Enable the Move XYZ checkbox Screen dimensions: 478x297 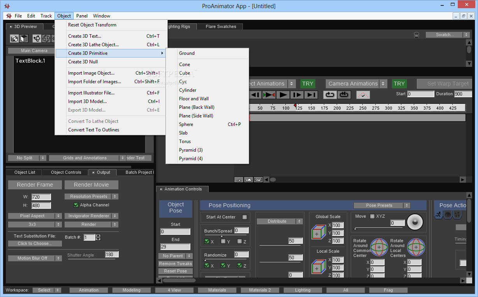tap(372, 216)
